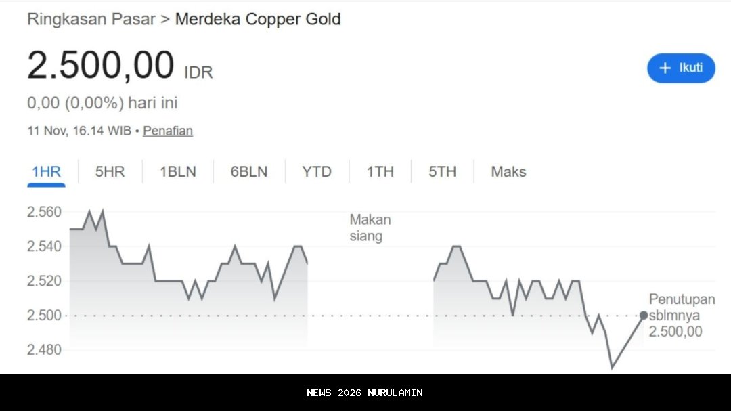Click the IDR currency label

[x=198, y=72]
